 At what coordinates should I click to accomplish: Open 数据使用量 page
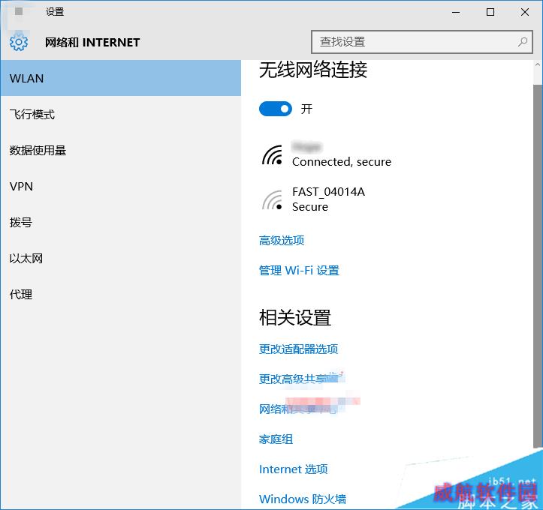click(x=120, y=150)
